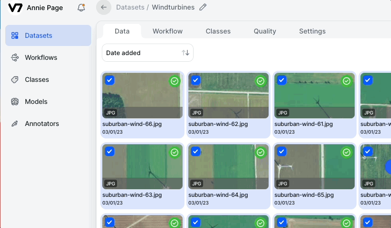This screenshot has height=228, width=391.
Task: Click filename text suburban-wind-65.jpg
Action: click(x=304, y=195)
